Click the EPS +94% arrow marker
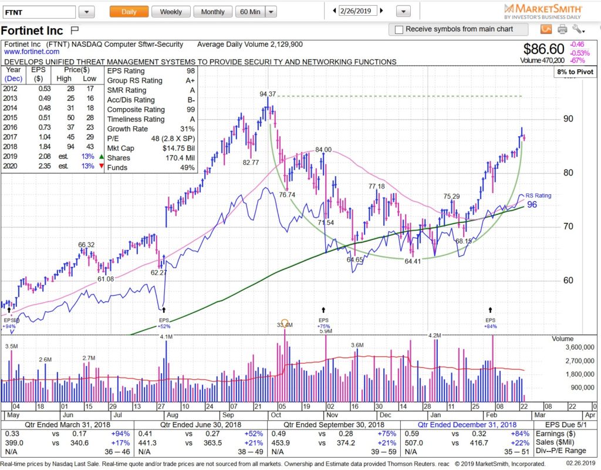 coord(9,310)
